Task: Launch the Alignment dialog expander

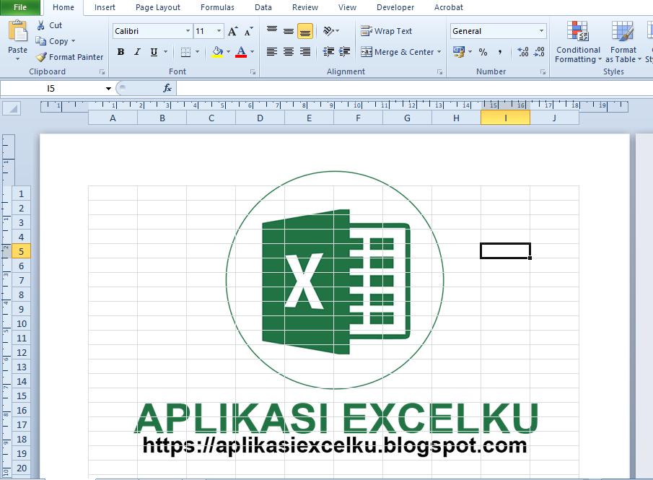Action: coord(439,72)
